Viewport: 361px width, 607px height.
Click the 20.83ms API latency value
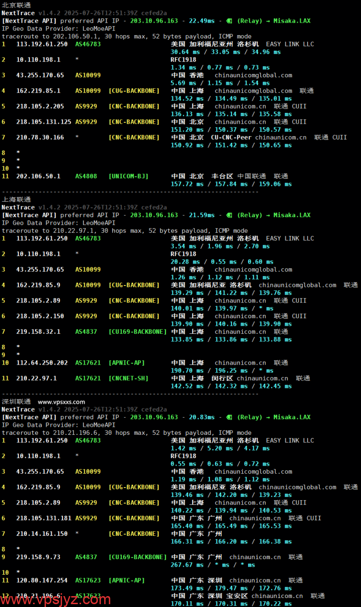(x=202, y=417)
